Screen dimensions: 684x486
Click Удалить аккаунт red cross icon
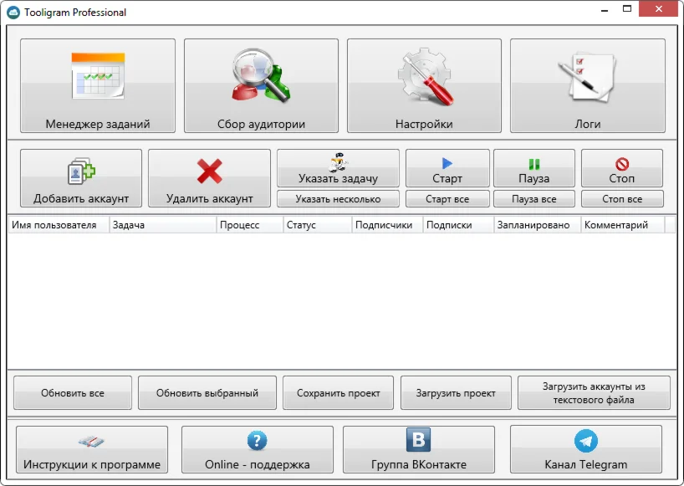point(207,177)
